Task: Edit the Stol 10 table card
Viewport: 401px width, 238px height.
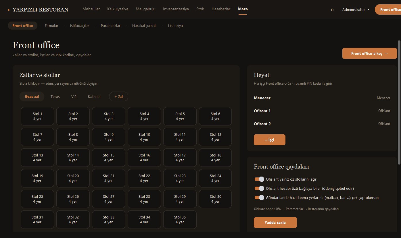Action: tap(144, 137)
